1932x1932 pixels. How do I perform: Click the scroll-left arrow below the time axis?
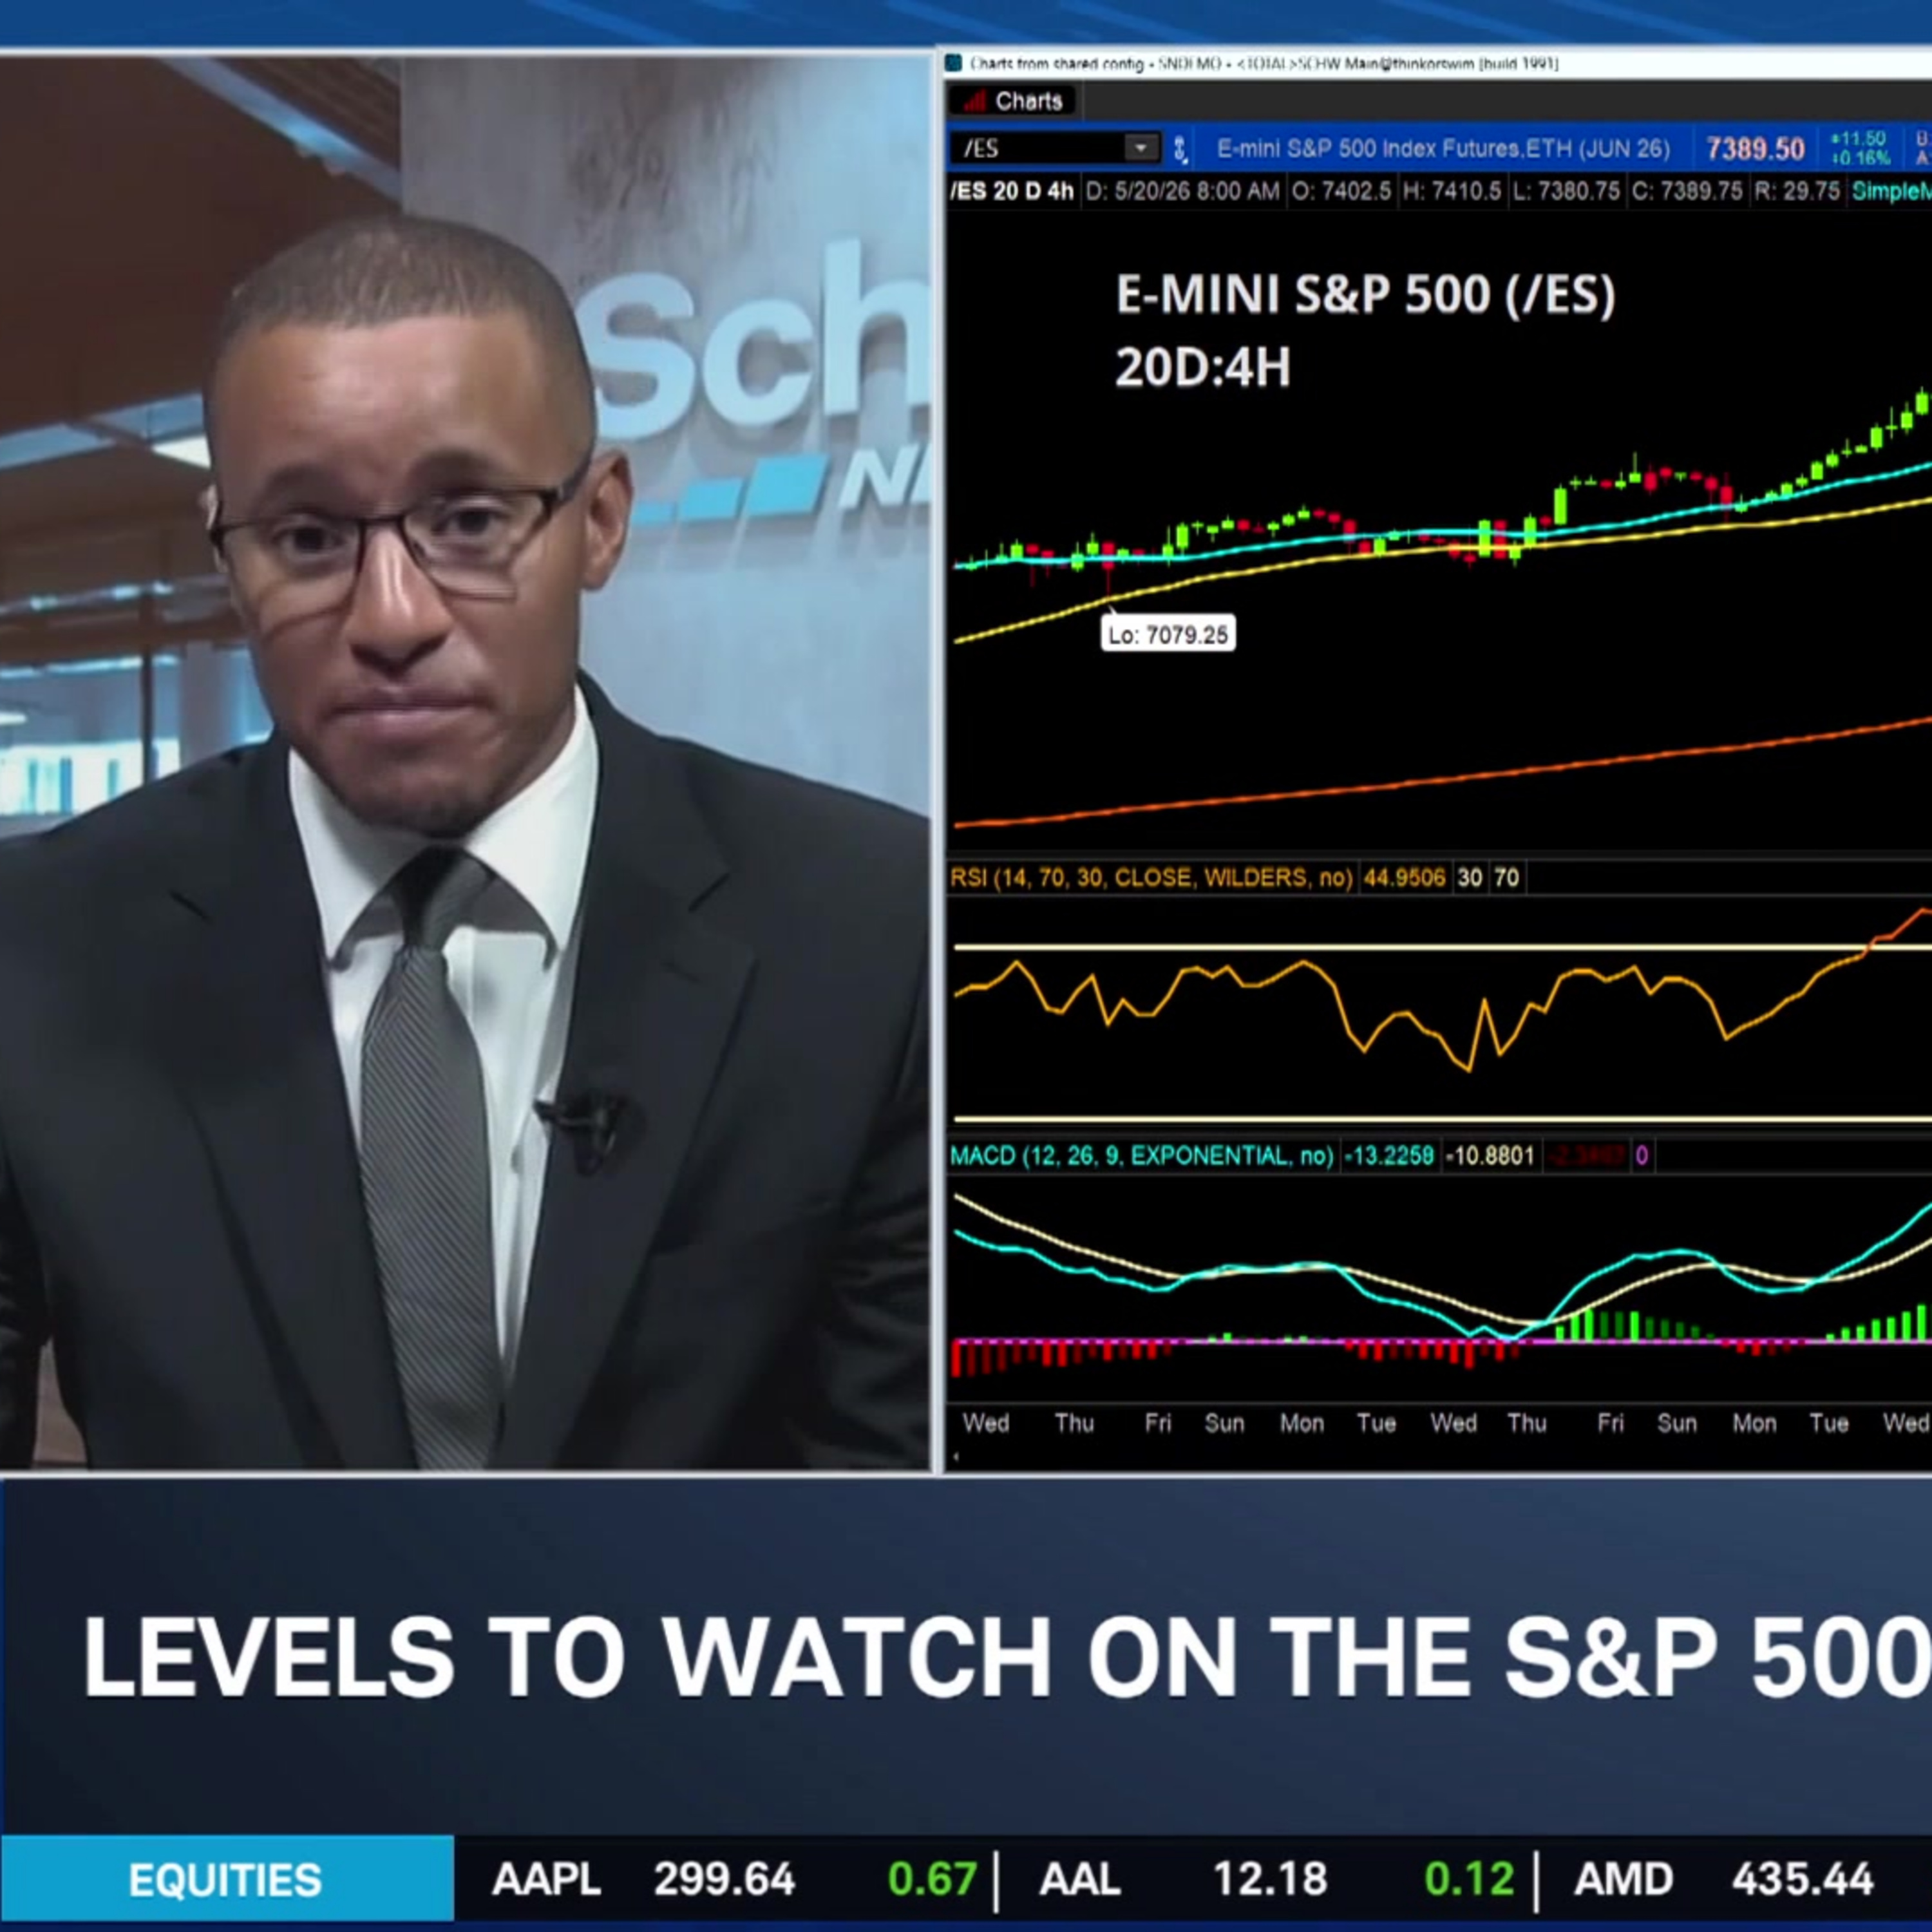click(x=956, y=1457)
